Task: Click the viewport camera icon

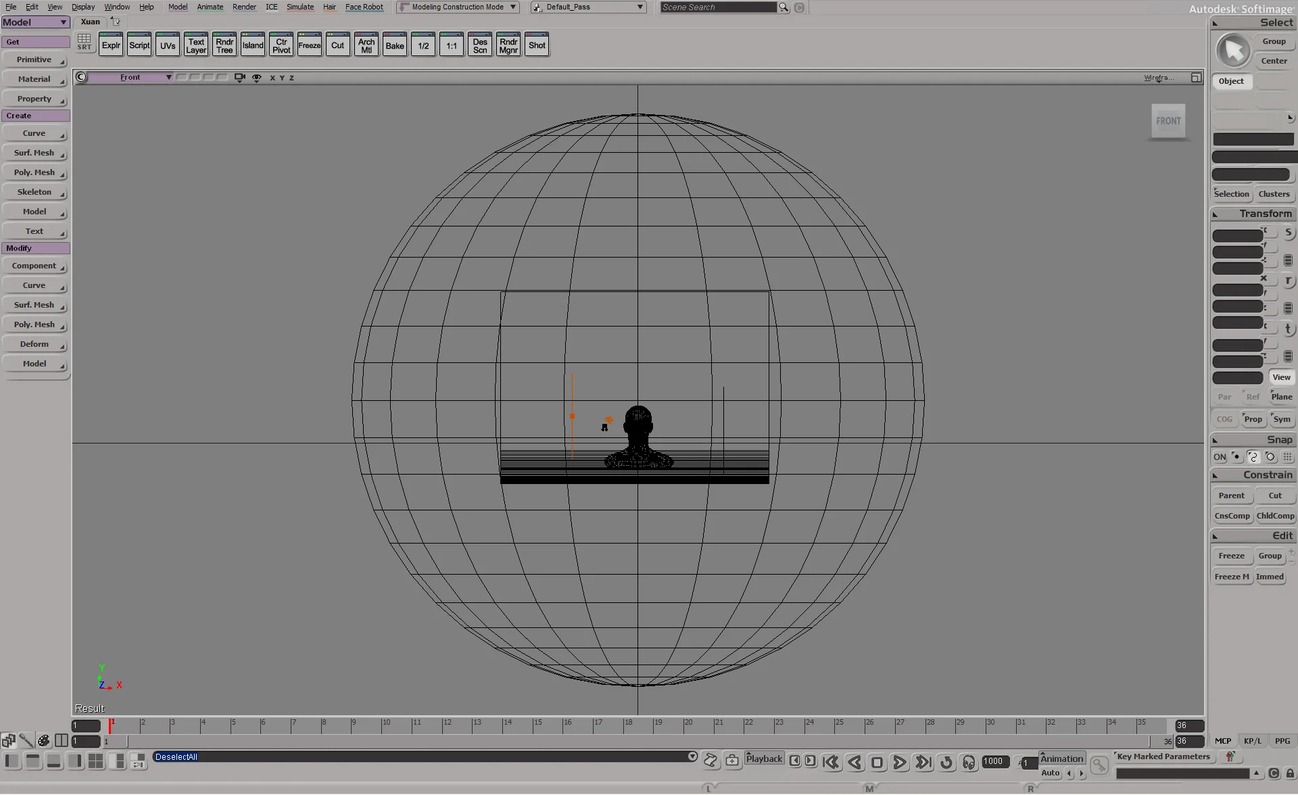Action: point(239,78)
